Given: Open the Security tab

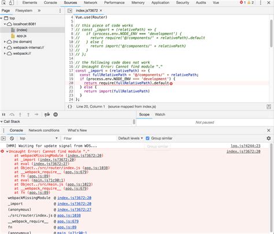Looking at the screenshot, I should pyautogui.click(x=183, y=3).
